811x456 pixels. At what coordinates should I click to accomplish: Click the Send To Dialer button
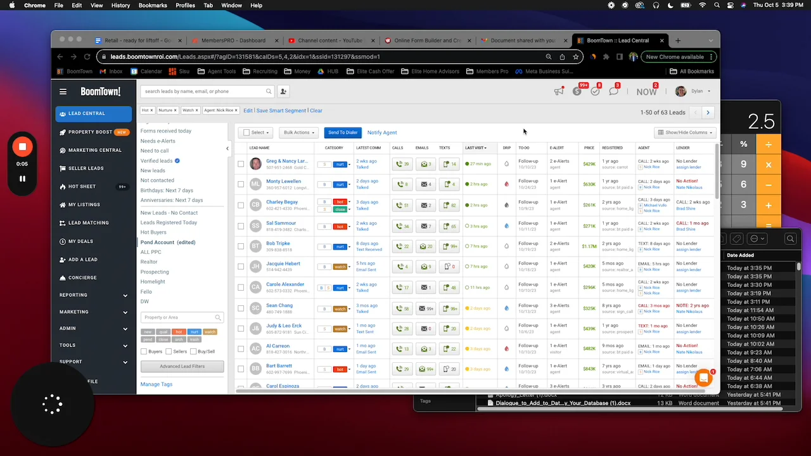tap(343, 132)
